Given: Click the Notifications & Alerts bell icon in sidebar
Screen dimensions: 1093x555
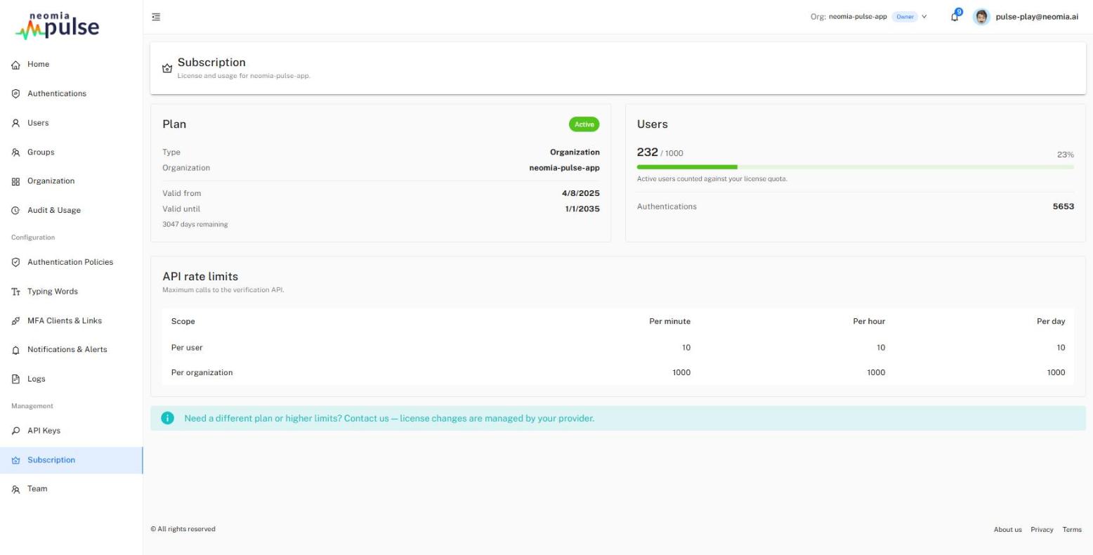Looking at the screenshot, I should [x=15, y=350].
